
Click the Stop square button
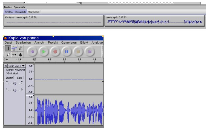(x=78, y=51)
